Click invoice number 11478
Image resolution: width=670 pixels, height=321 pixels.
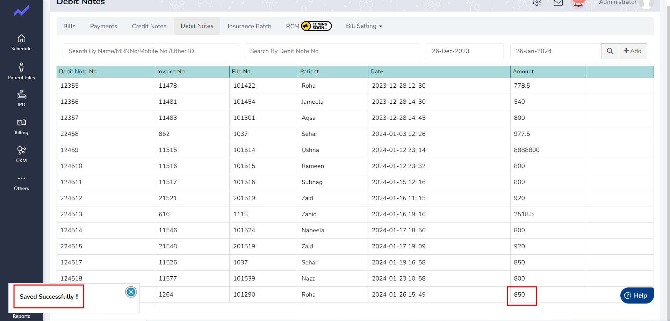click(168, 86)
